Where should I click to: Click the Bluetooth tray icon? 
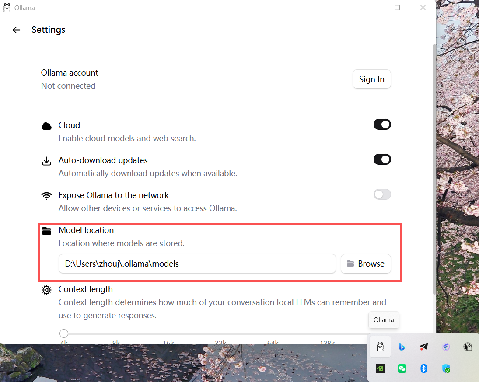pos(423,368)
